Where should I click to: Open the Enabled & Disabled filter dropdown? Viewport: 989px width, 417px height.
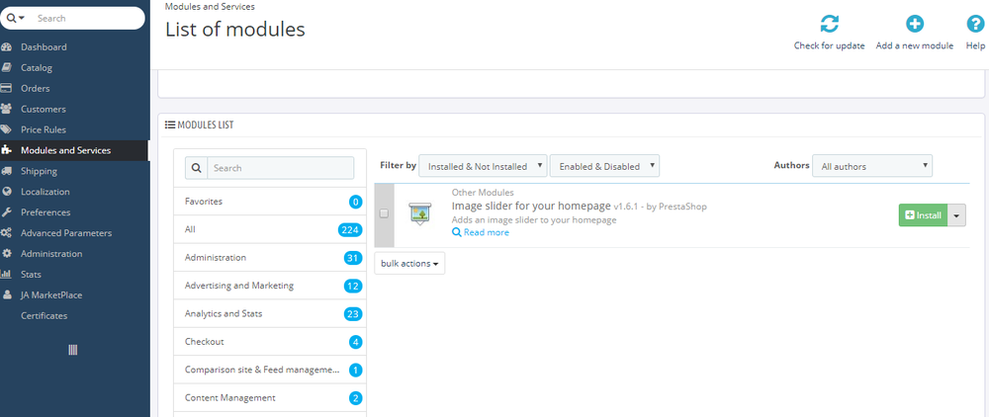point(605,166)
